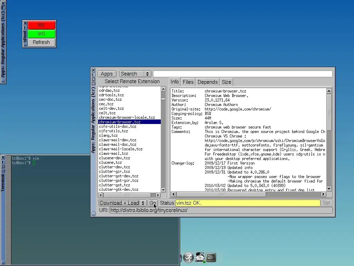Viewport: 354px width, 266px height.
Task: Select clucene.tcz extension
Action: click(x=129, y=162)
